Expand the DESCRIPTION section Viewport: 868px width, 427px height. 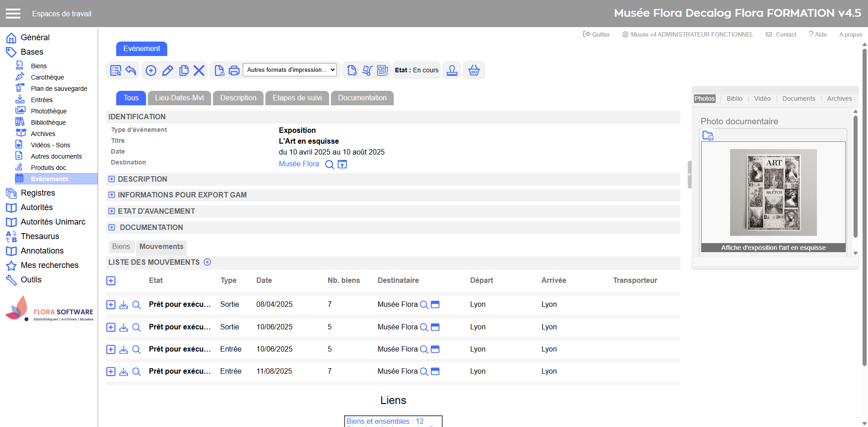(x=112, y=179)
